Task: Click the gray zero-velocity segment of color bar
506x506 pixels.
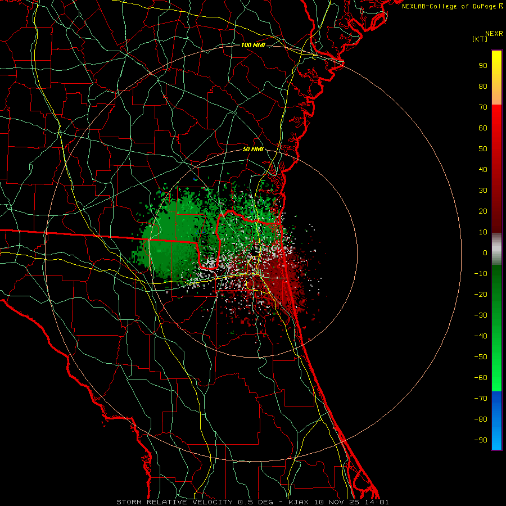Action: coord(496,249)
